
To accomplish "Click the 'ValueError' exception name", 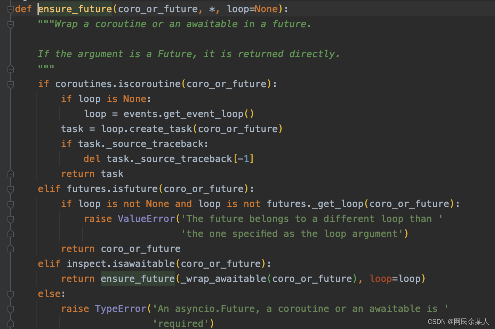I will coord(146,219).
